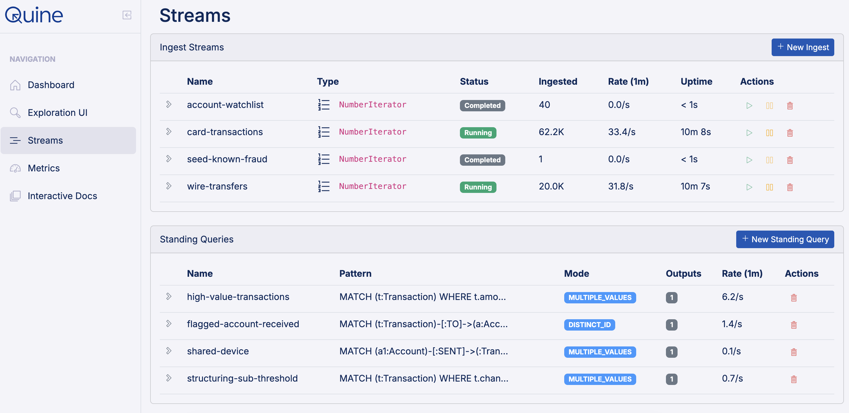Resume card-transactions using the play icon
The height and width of the screenshot is (413, 849).
click(749, 133)
